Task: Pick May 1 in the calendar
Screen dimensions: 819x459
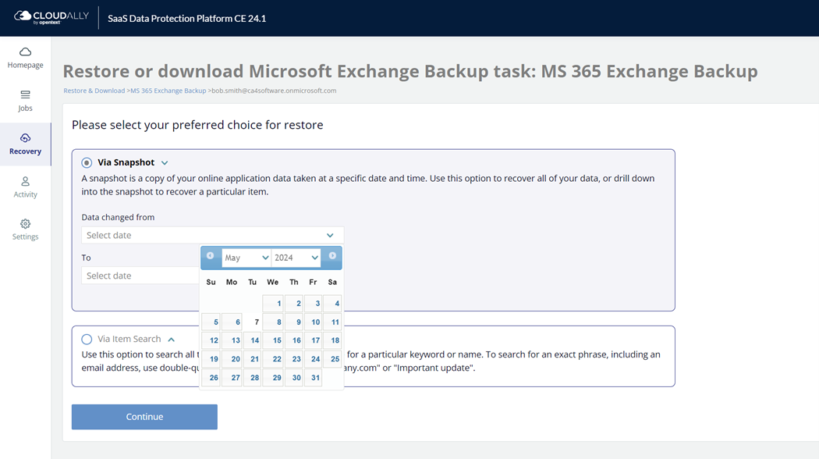Action: (273, 303)
